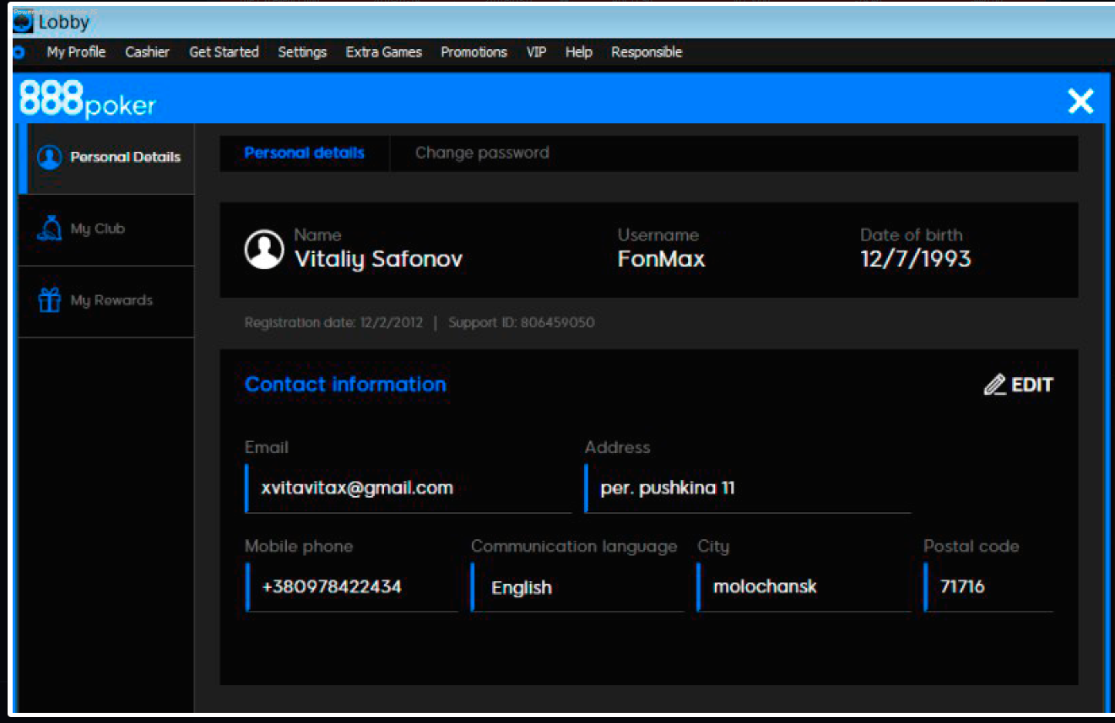Click the Email field with xvitavitax@gmail.com
Image resolution: width=1115 pixels, height=723 pixels.
[x=409, y=488]
